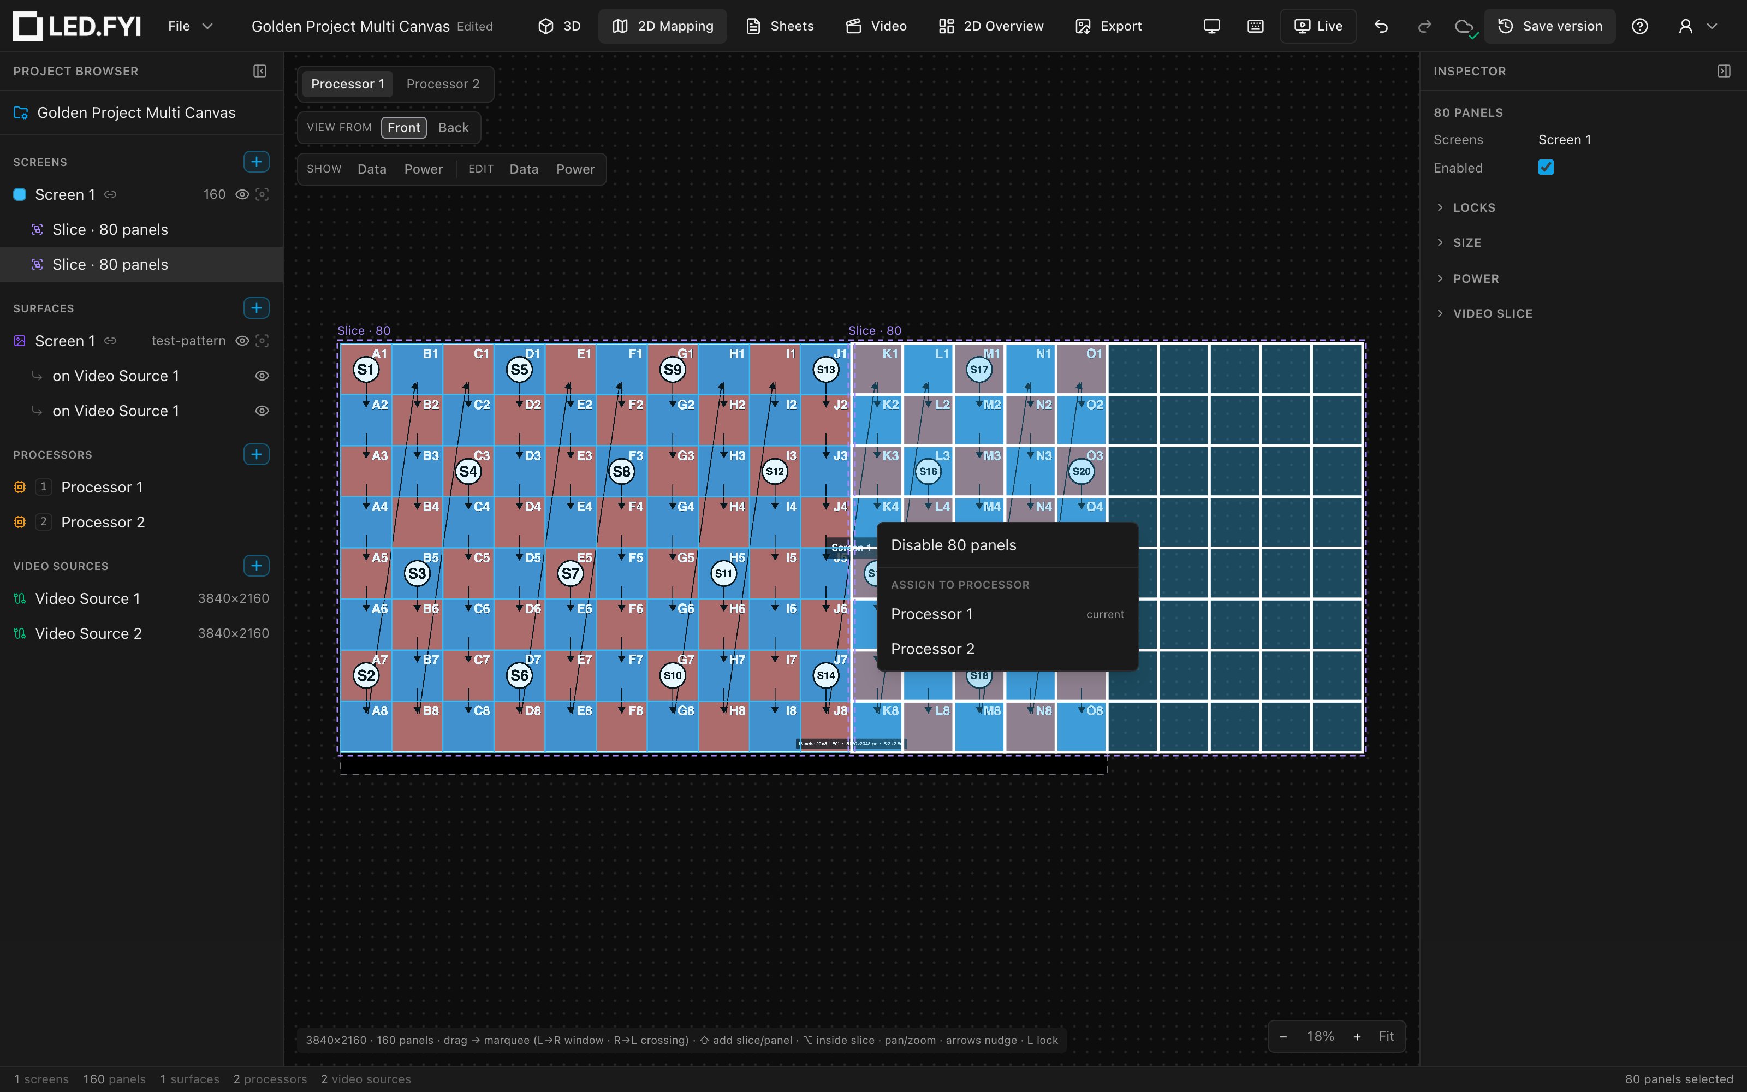Toggle visibility of Screen 1 in Screens
Image resolution: width=1747 pixels, height=1092 pixels.
click(242, 195)
